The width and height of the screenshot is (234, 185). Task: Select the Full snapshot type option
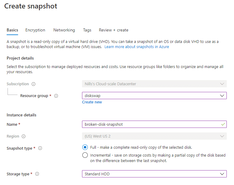[85, 148]
